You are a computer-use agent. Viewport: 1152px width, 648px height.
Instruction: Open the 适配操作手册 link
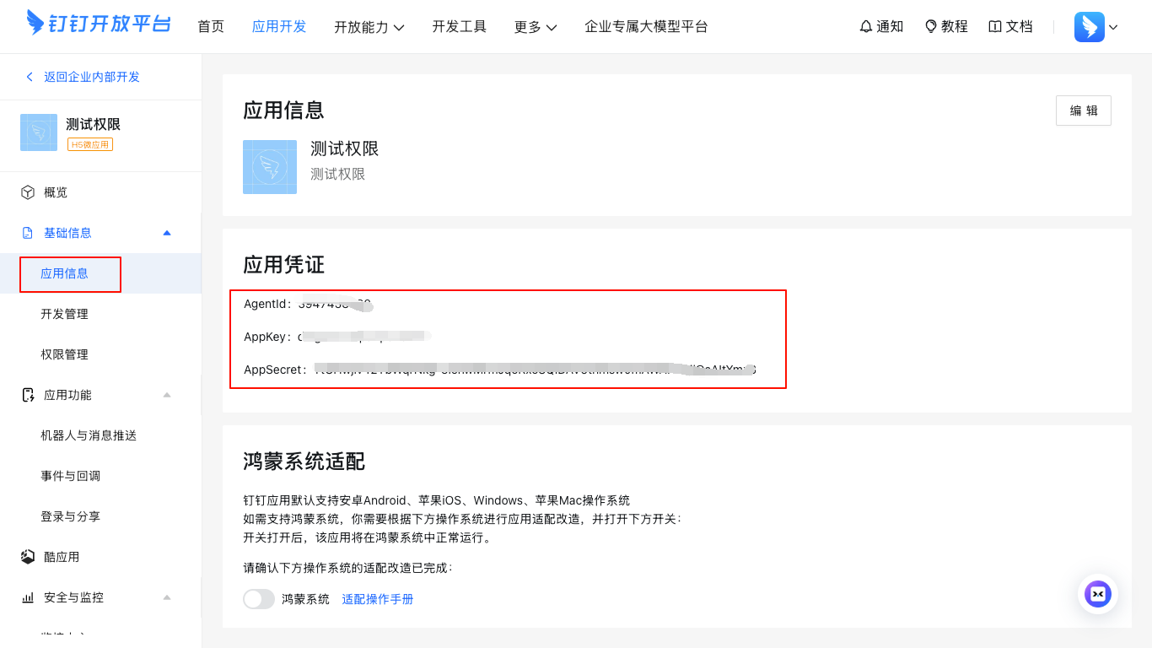coord(378,599)
